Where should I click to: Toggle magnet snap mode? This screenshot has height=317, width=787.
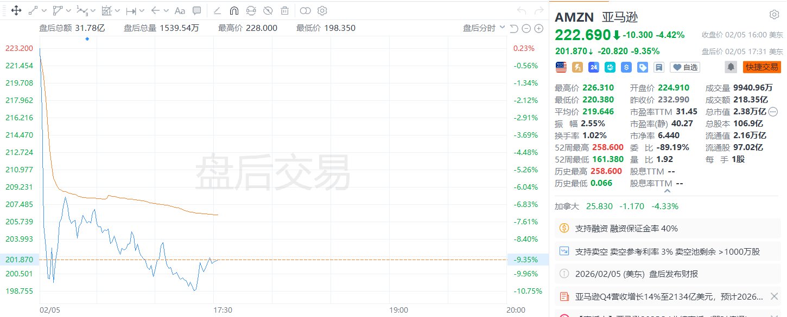[x=234, y=10]
